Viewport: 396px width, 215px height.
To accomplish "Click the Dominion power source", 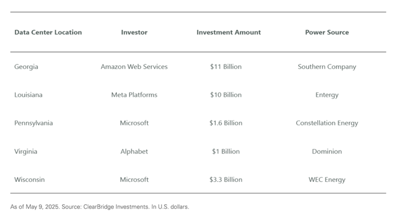I will pyautogui.click(x=327, y=151).
